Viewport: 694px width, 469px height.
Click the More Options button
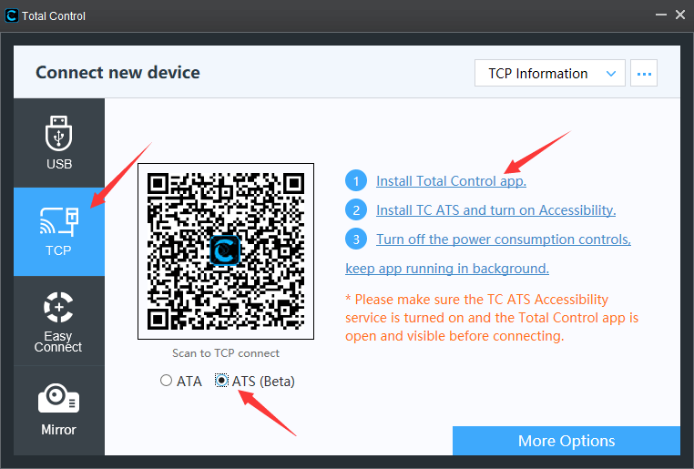(x=566, y=441)
